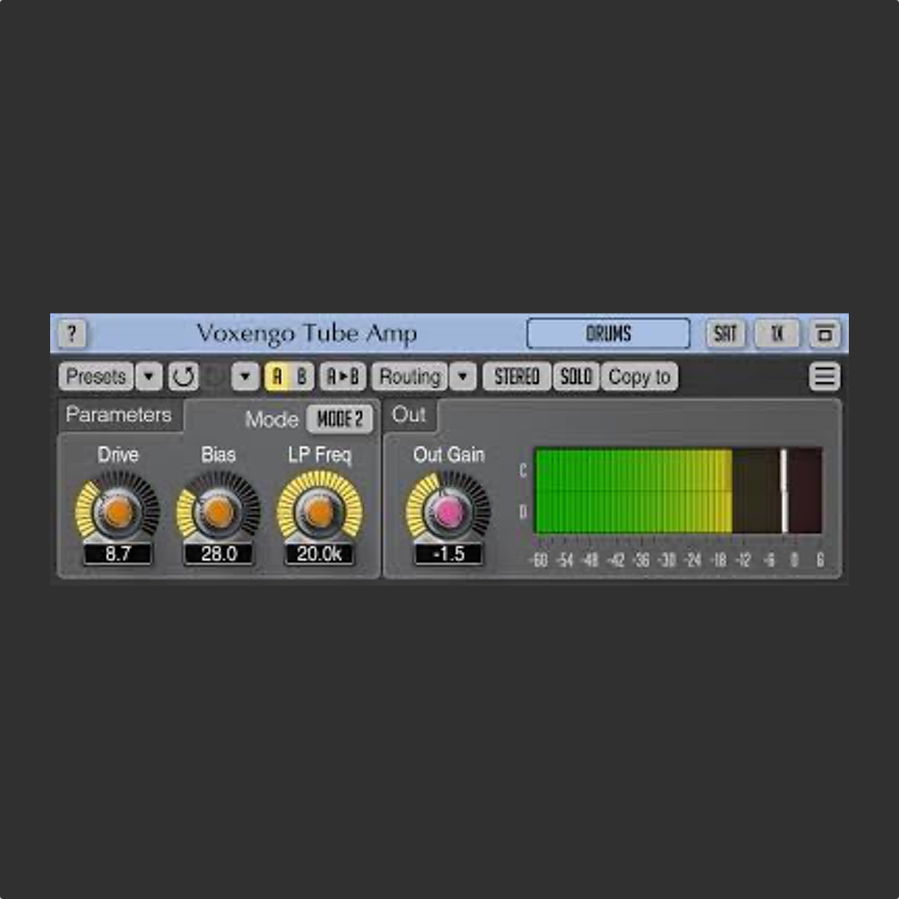Click the MODE 2 selector button
The width and height of the screenshot is (899, 899).
(339, 419)
